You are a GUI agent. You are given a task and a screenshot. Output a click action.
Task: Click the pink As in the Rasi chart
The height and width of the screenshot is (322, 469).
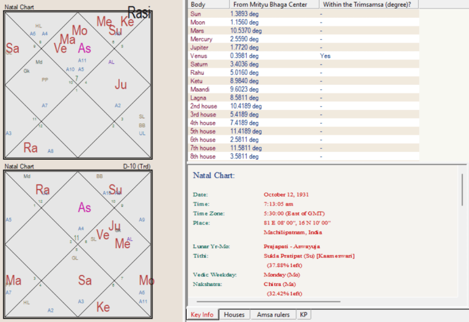tap(85, 49)
